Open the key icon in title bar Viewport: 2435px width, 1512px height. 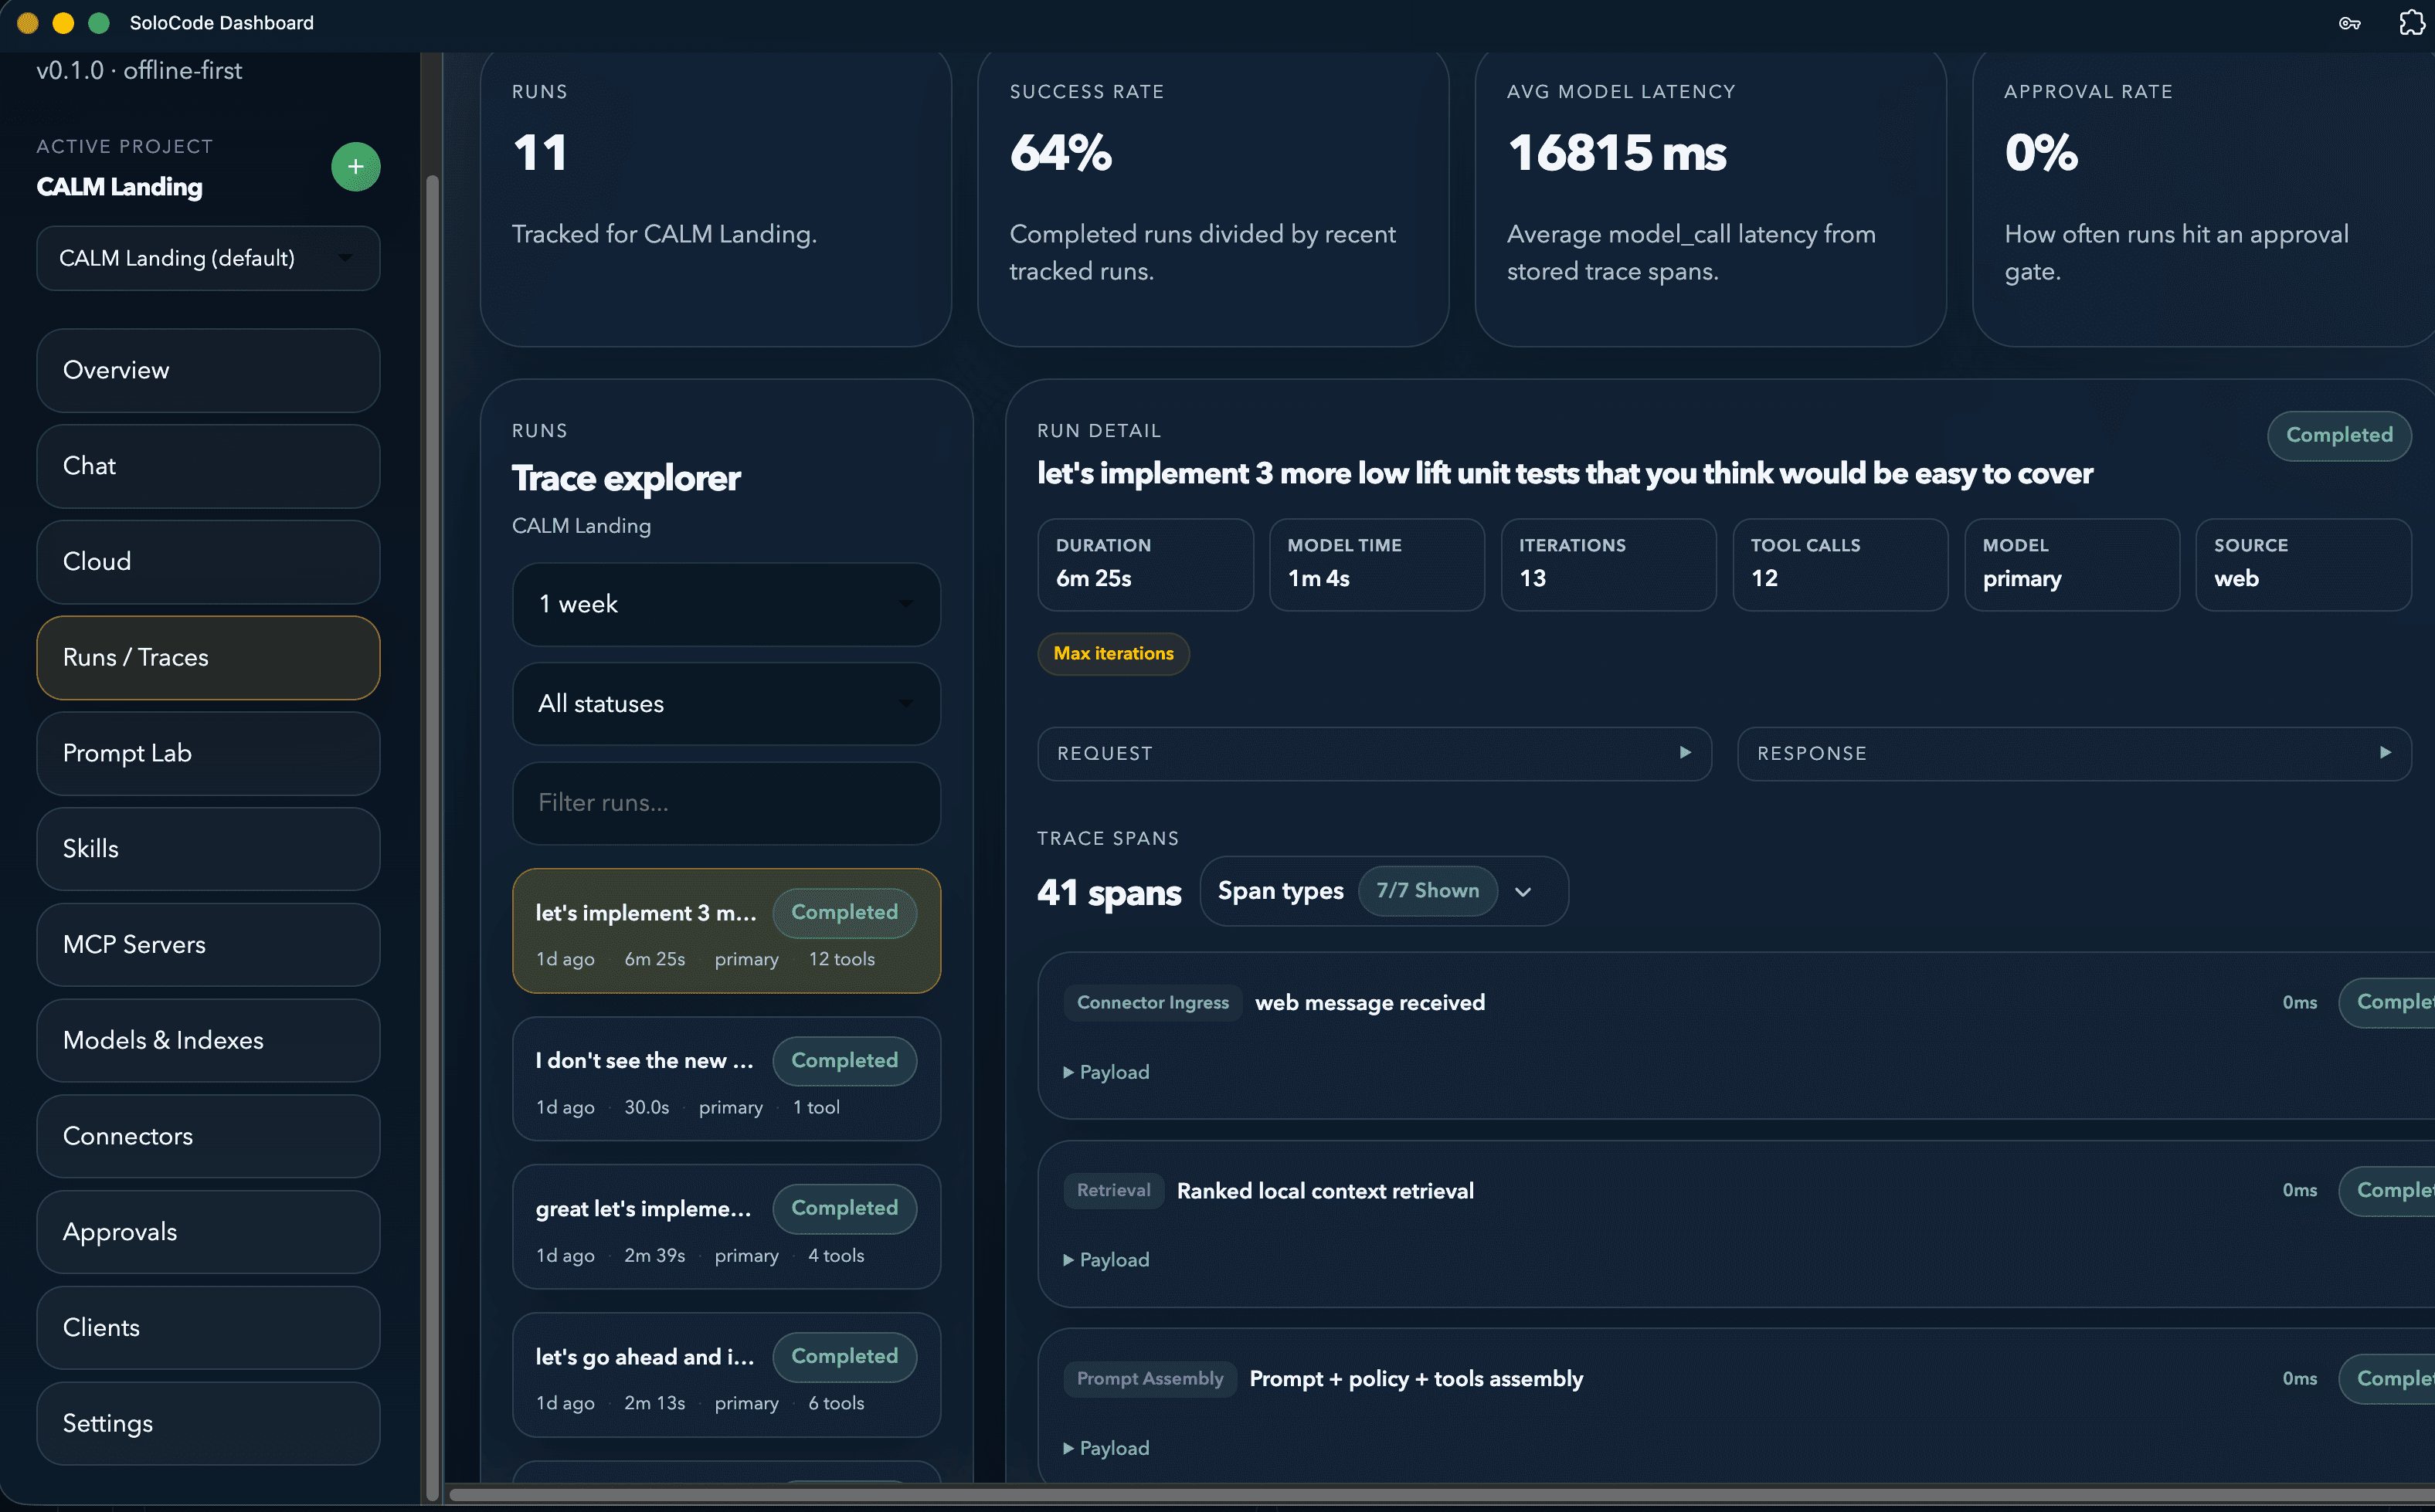point(2349,23)
